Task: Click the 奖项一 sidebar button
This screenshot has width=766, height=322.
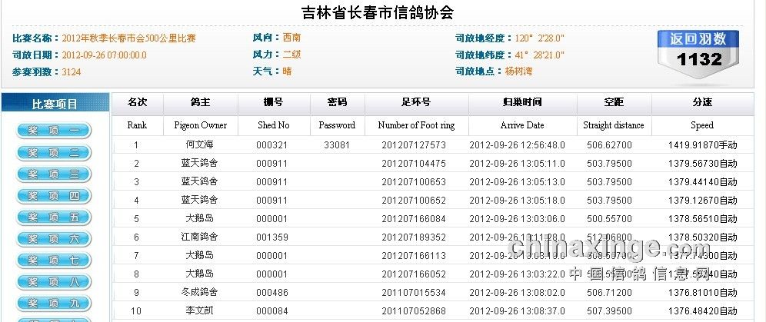Action: 54,131
